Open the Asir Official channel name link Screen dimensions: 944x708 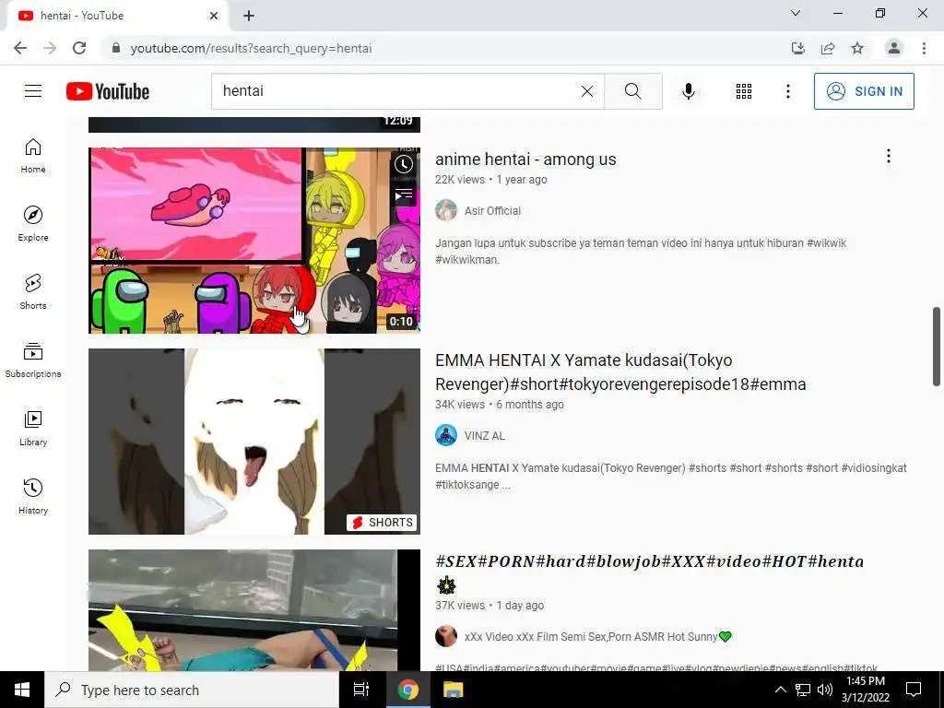tap(492, 211)
